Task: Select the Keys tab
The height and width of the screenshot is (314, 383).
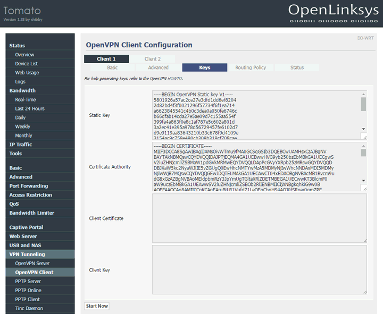Action: [x=205, y=67]
